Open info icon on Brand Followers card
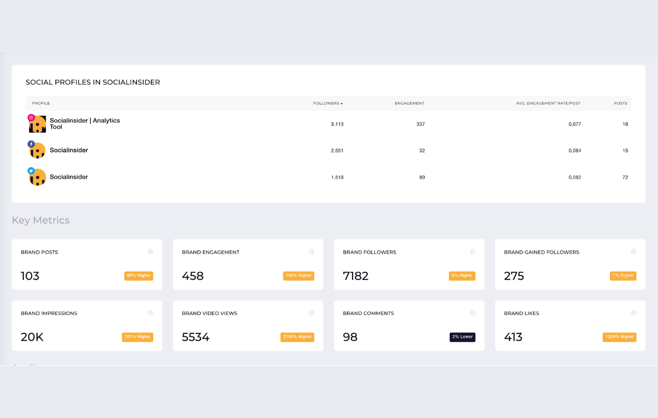This screenshot has height=418, width=658. pyautogui.click(x=473, y=252)
